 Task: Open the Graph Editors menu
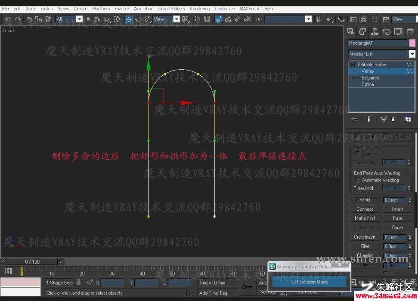[171, 9]
